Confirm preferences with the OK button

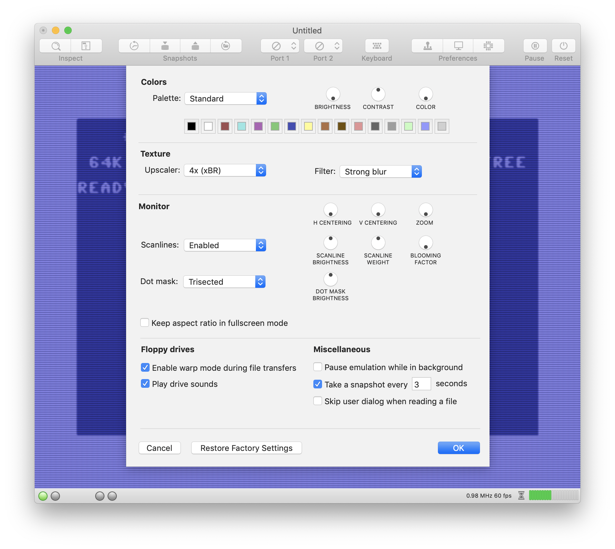(459, 448)
